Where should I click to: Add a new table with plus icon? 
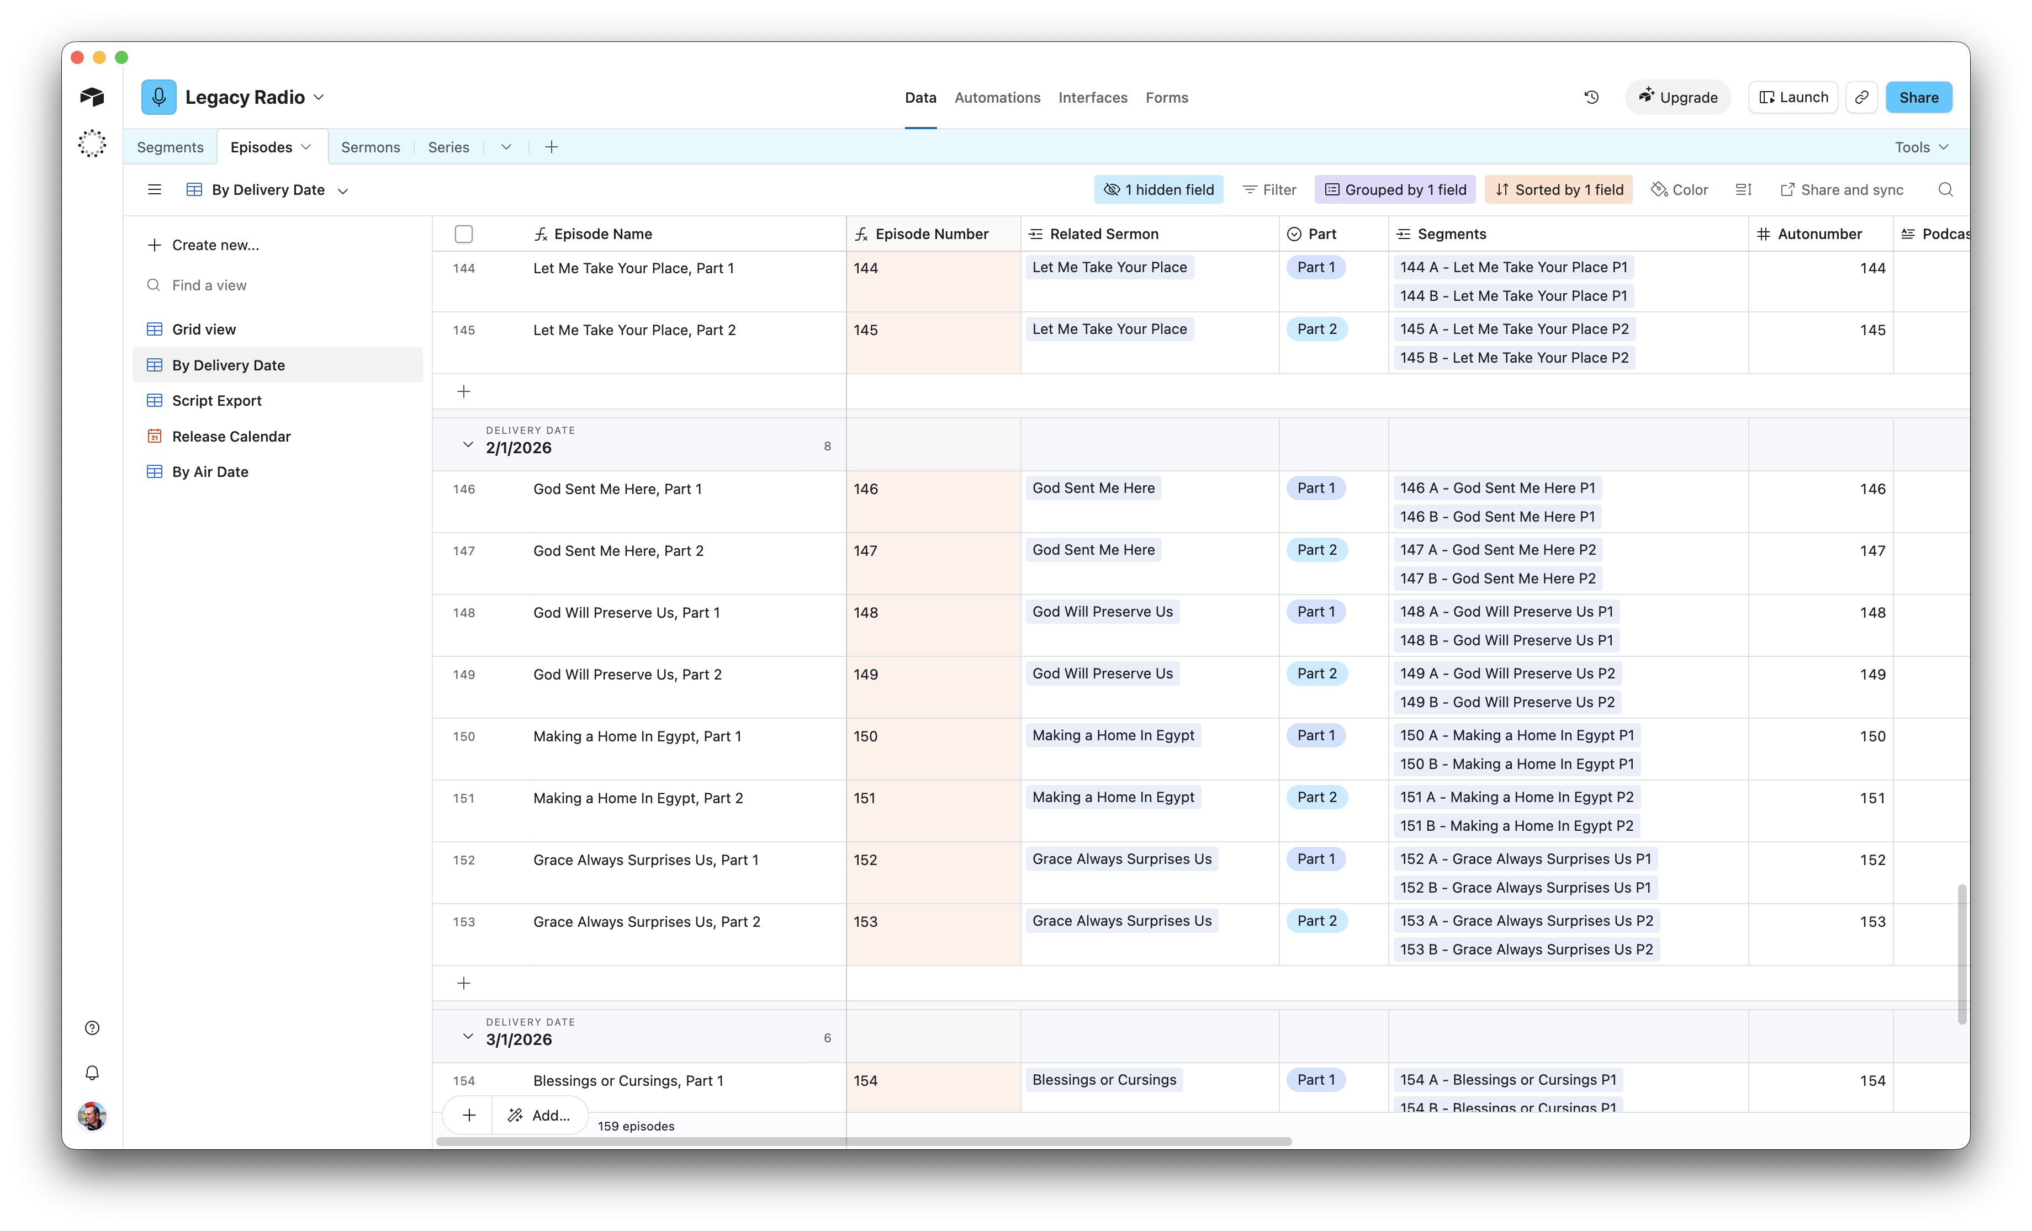pyautogui.click(x=552, y=147)
